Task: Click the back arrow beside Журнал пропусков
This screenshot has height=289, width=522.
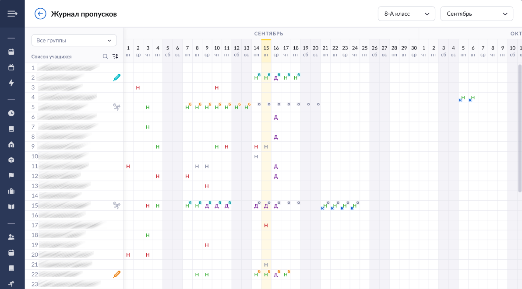Action: [40, 14]
